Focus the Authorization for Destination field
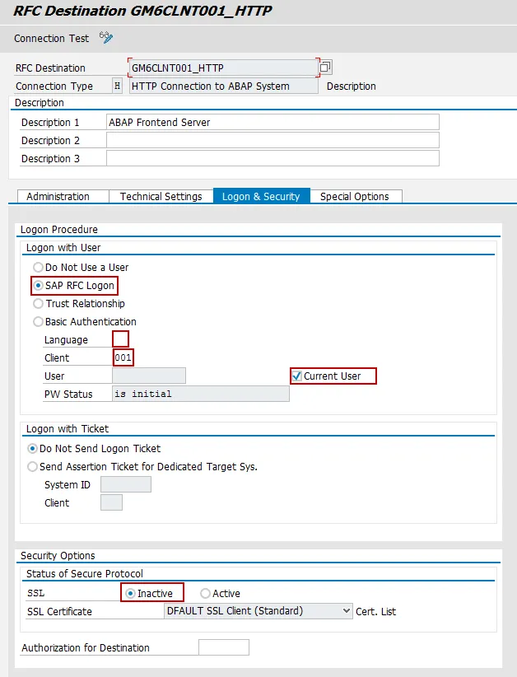 click(223, 648)
